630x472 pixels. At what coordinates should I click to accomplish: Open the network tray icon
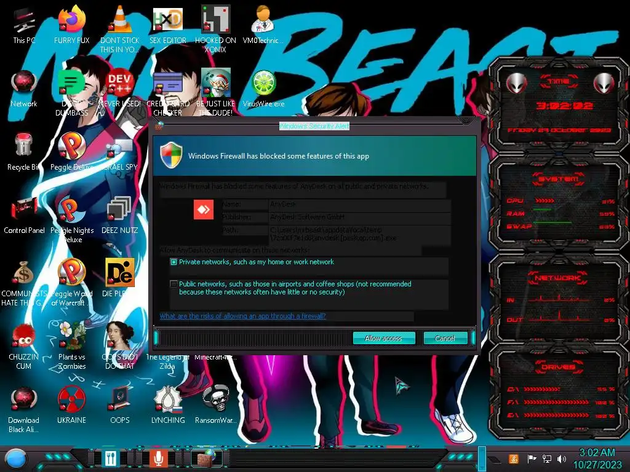pyautogui.click(x=547, y=458)
